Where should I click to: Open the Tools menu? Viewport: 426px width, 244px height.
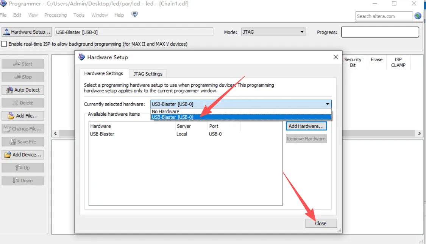pos(79,15)
